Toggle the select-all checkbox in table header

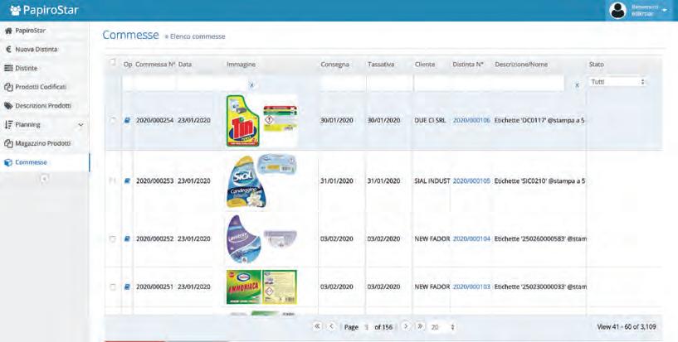coord(113,63)
